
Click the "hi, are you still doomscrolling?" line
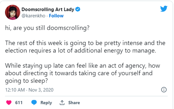coord(47,28)
